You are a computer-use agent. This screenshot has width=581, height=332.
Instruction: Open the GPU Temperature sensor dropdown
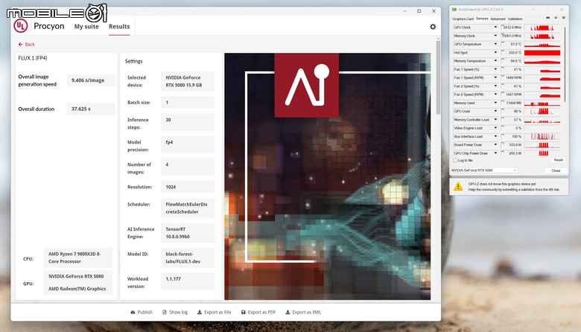pos(495,44)
